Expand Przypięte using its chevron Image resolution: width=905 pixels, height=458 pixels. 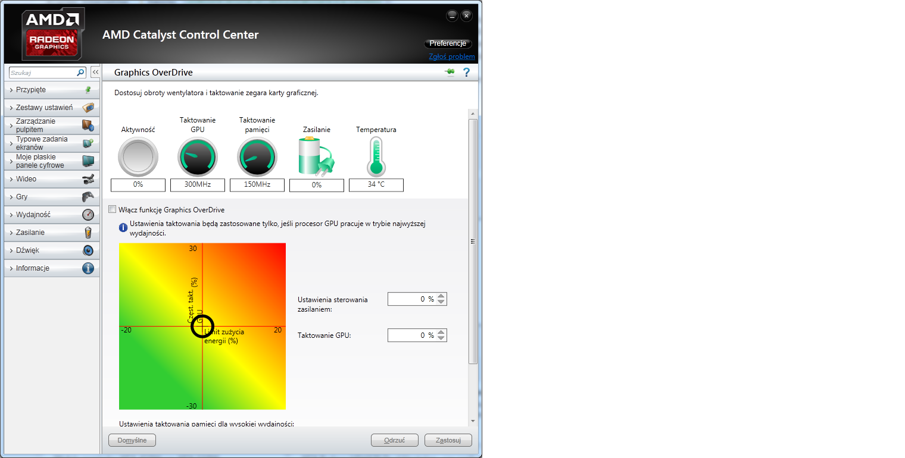tap(11, 90)
